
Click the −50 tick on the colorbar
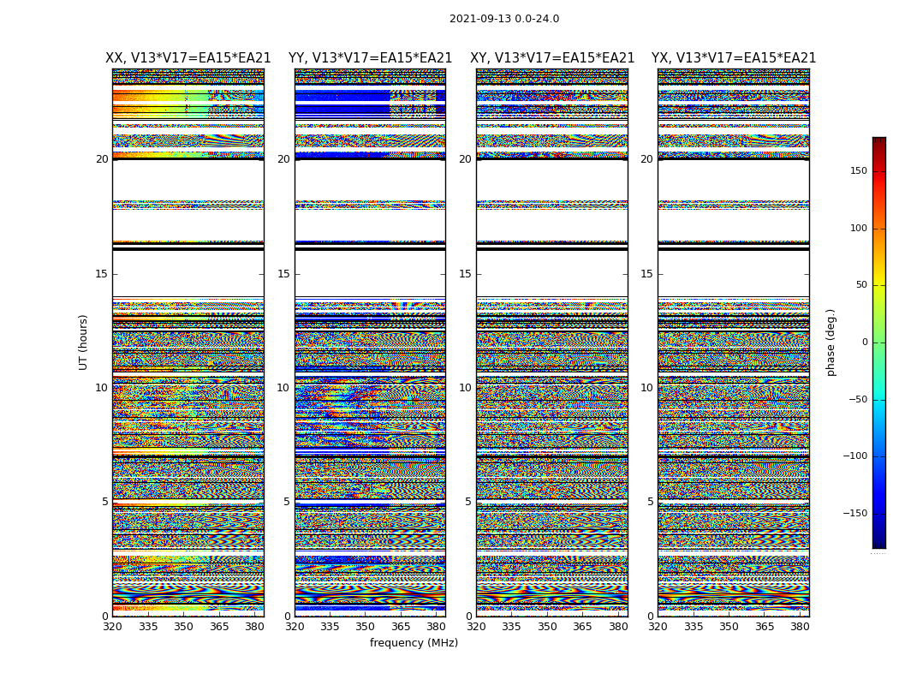tap(858, 400)
